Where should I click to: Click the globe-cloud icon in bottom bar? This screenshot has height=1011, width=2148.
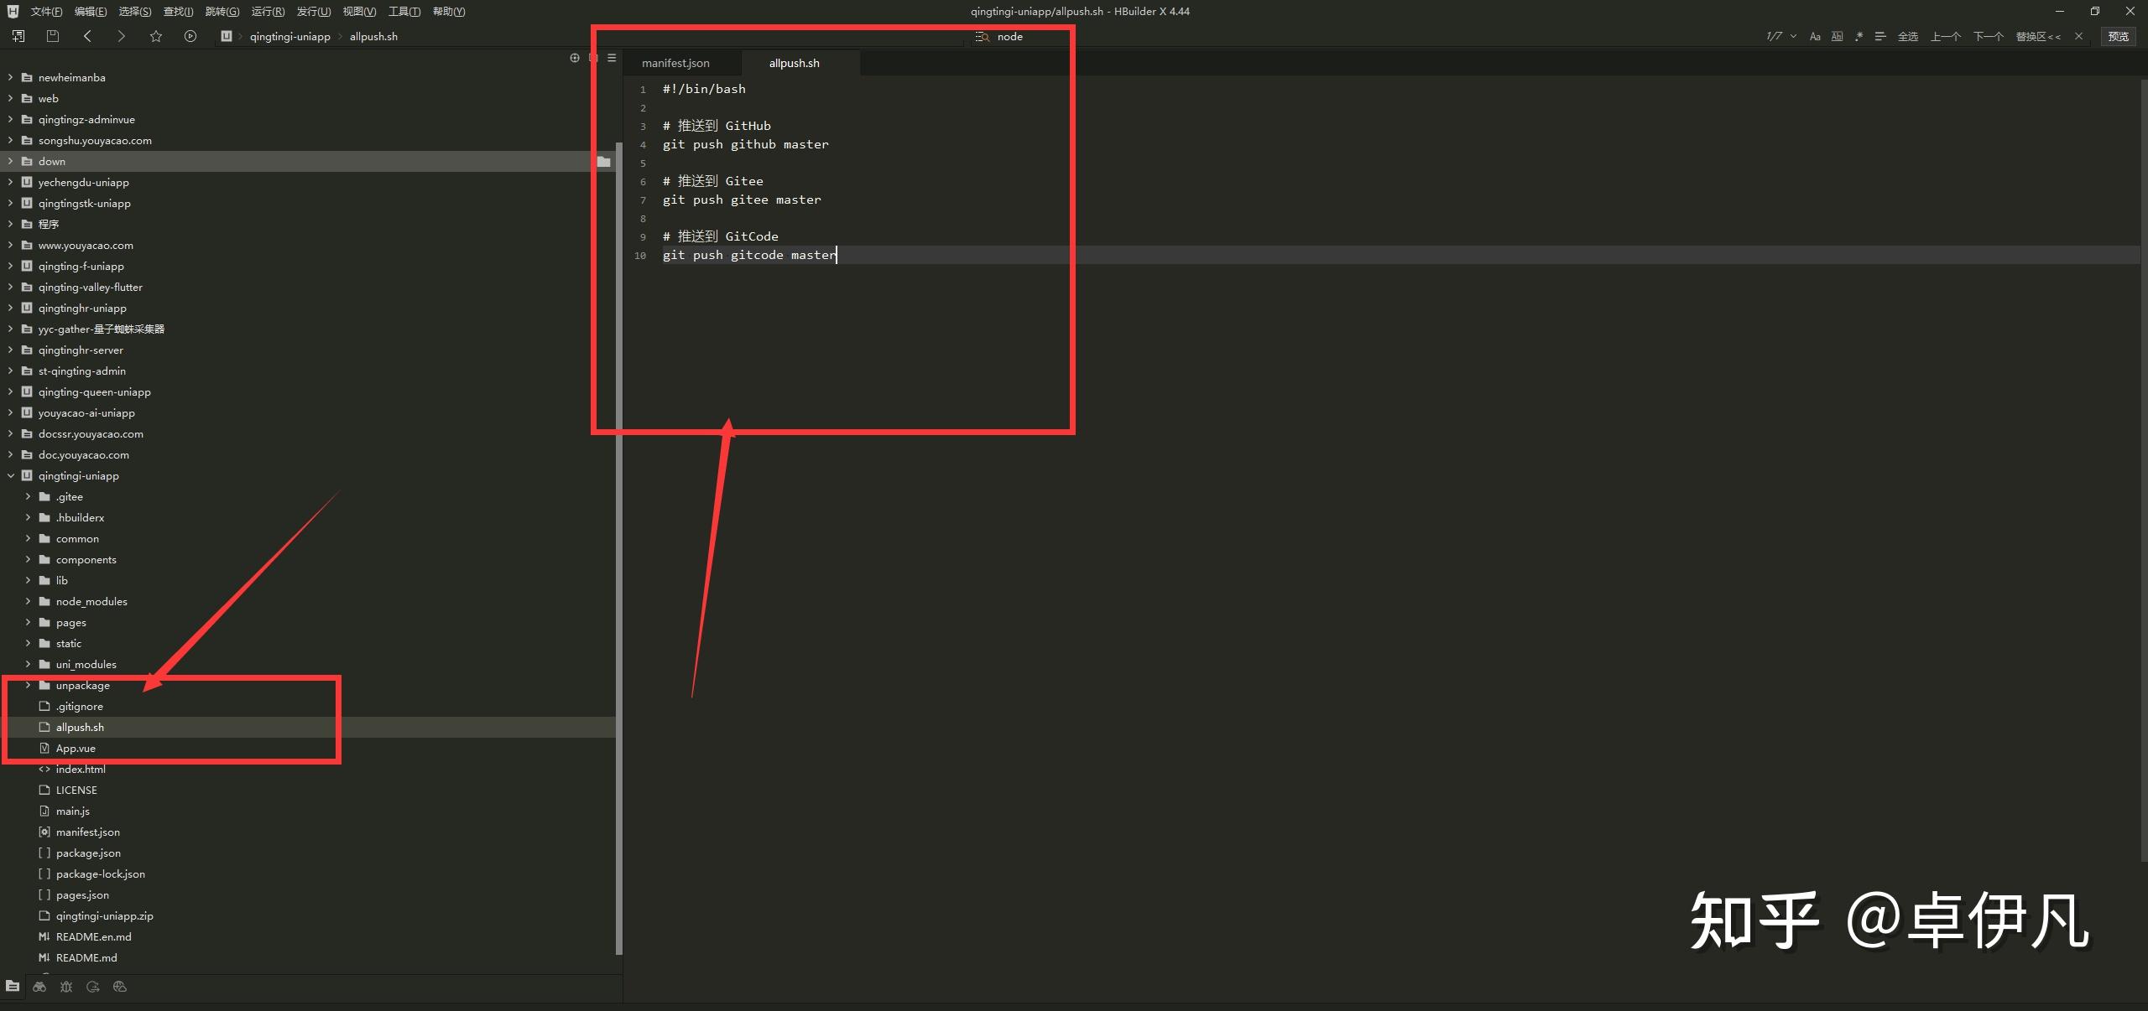point(120,987)
